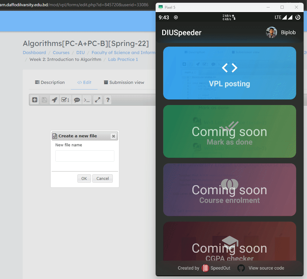The height and width of the screenshot is (279, 307).
Task: Maximize the Pixel 5 emulator window
Action: [282, 7]
